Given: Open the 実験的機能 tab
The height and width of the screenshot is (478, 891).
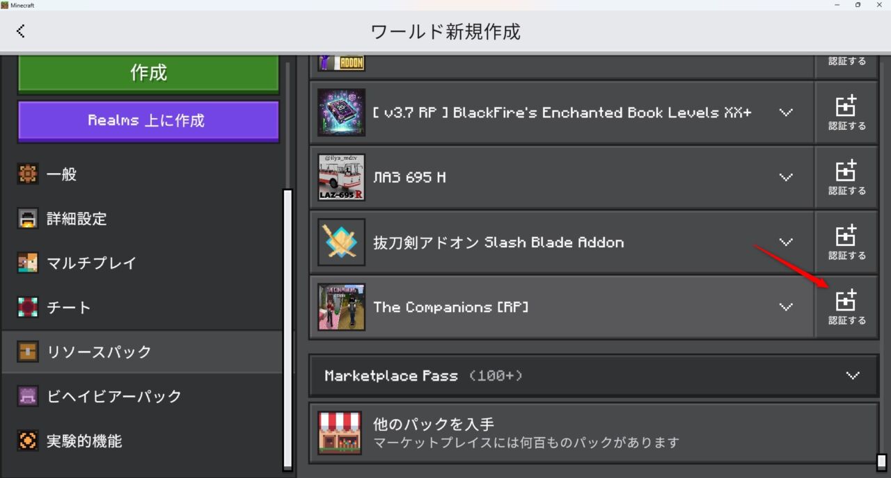Looking at the screenshot, I should pos(142,441).
